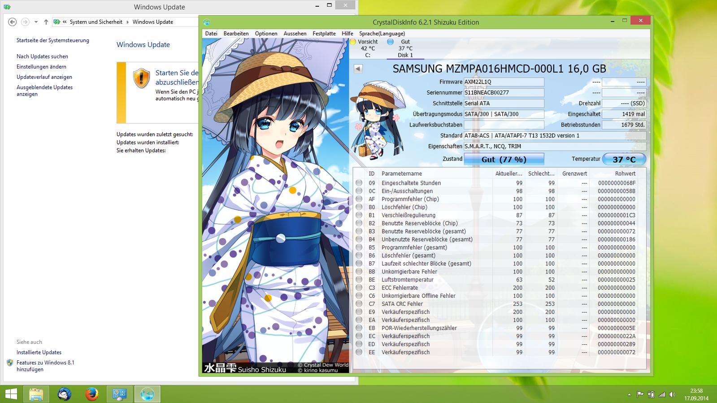This screenshot has width=717, height=403.
Task: Click the previous disk arrow button
Action: tap(358, 69)
